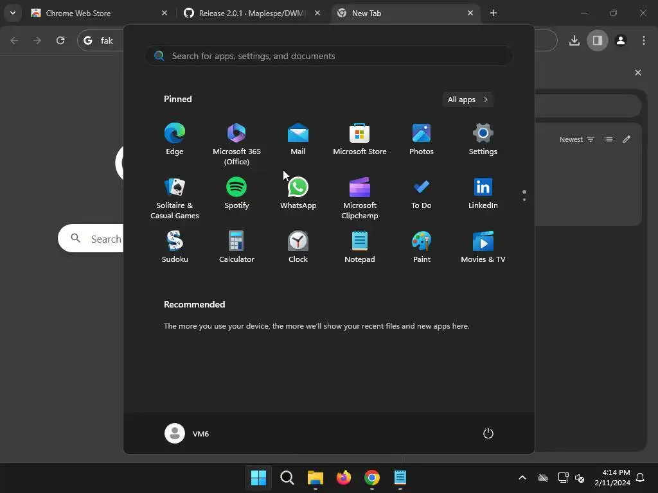Open Chrome downloads
658x493 pixels.
[x=574, y=40]
